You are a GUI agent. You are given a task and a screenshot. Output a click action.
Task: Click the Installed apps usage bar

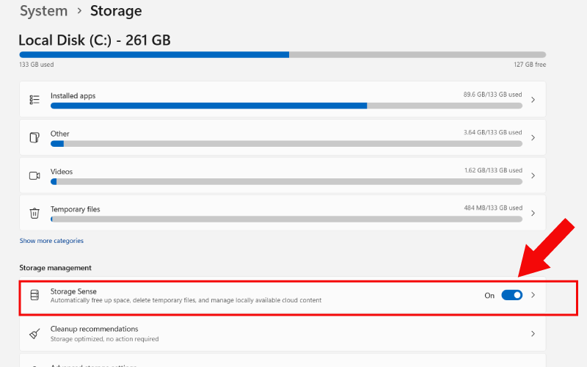286,106
